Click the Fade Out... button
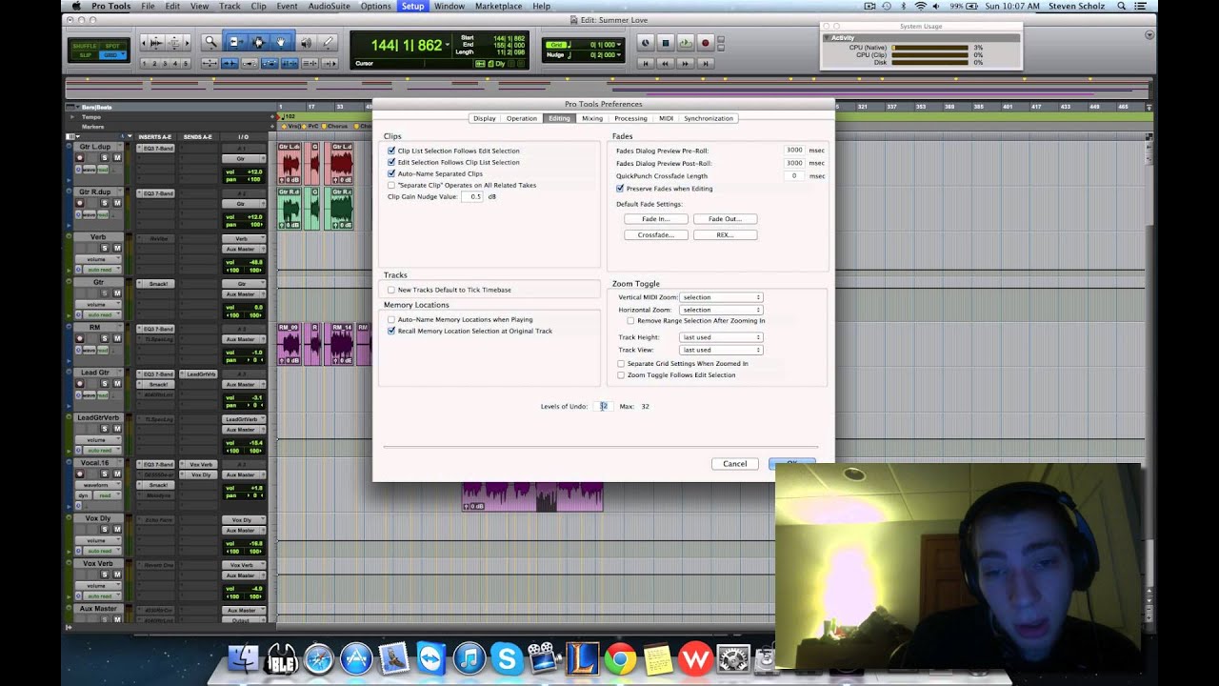Screen dimensions: 1219x686 point(725,219)
